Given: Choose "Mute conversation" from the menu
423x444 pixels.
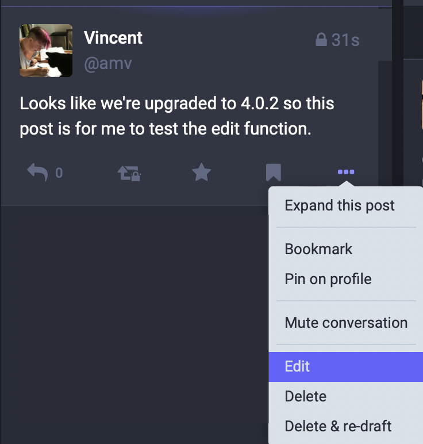Looking at the screenshot, I should point(346,323).
